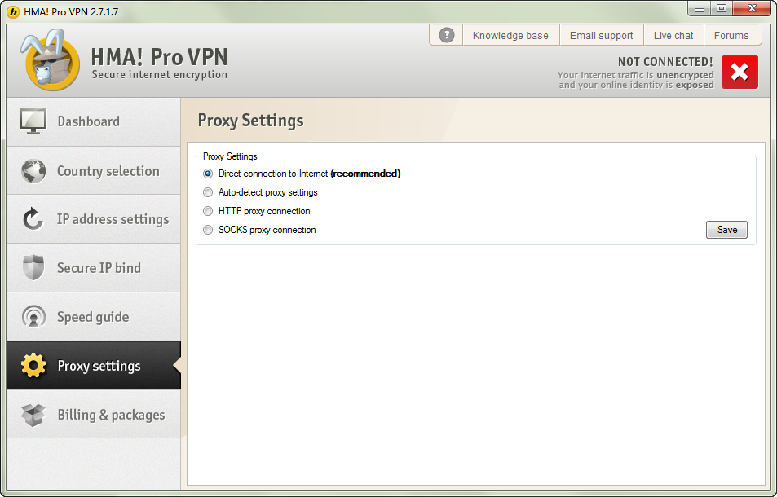Open IP address settings label
The width and height of the screenshot is (777, 497).
click(113, 219)
